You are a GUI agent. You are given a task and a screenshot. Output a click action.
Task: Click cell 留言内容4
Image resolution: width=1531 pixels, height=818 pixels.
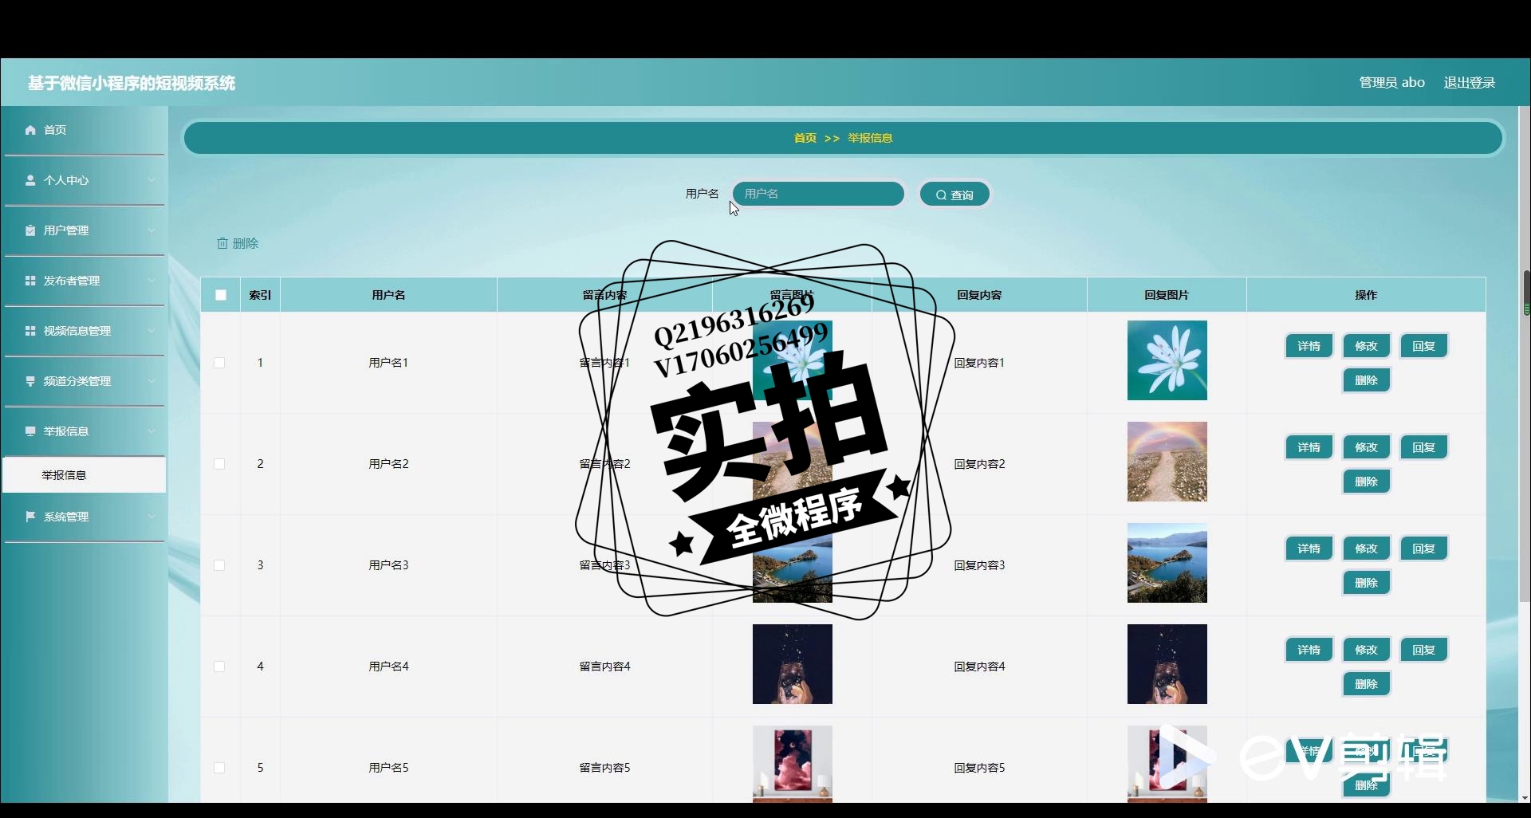point(604,667)
